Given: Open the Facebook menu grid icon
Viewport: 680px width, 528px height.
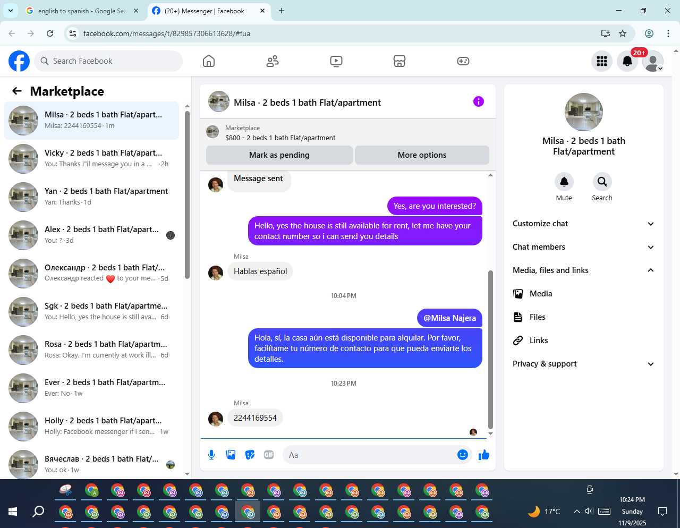Looking at the screenshot, I should tap(602, 61).
